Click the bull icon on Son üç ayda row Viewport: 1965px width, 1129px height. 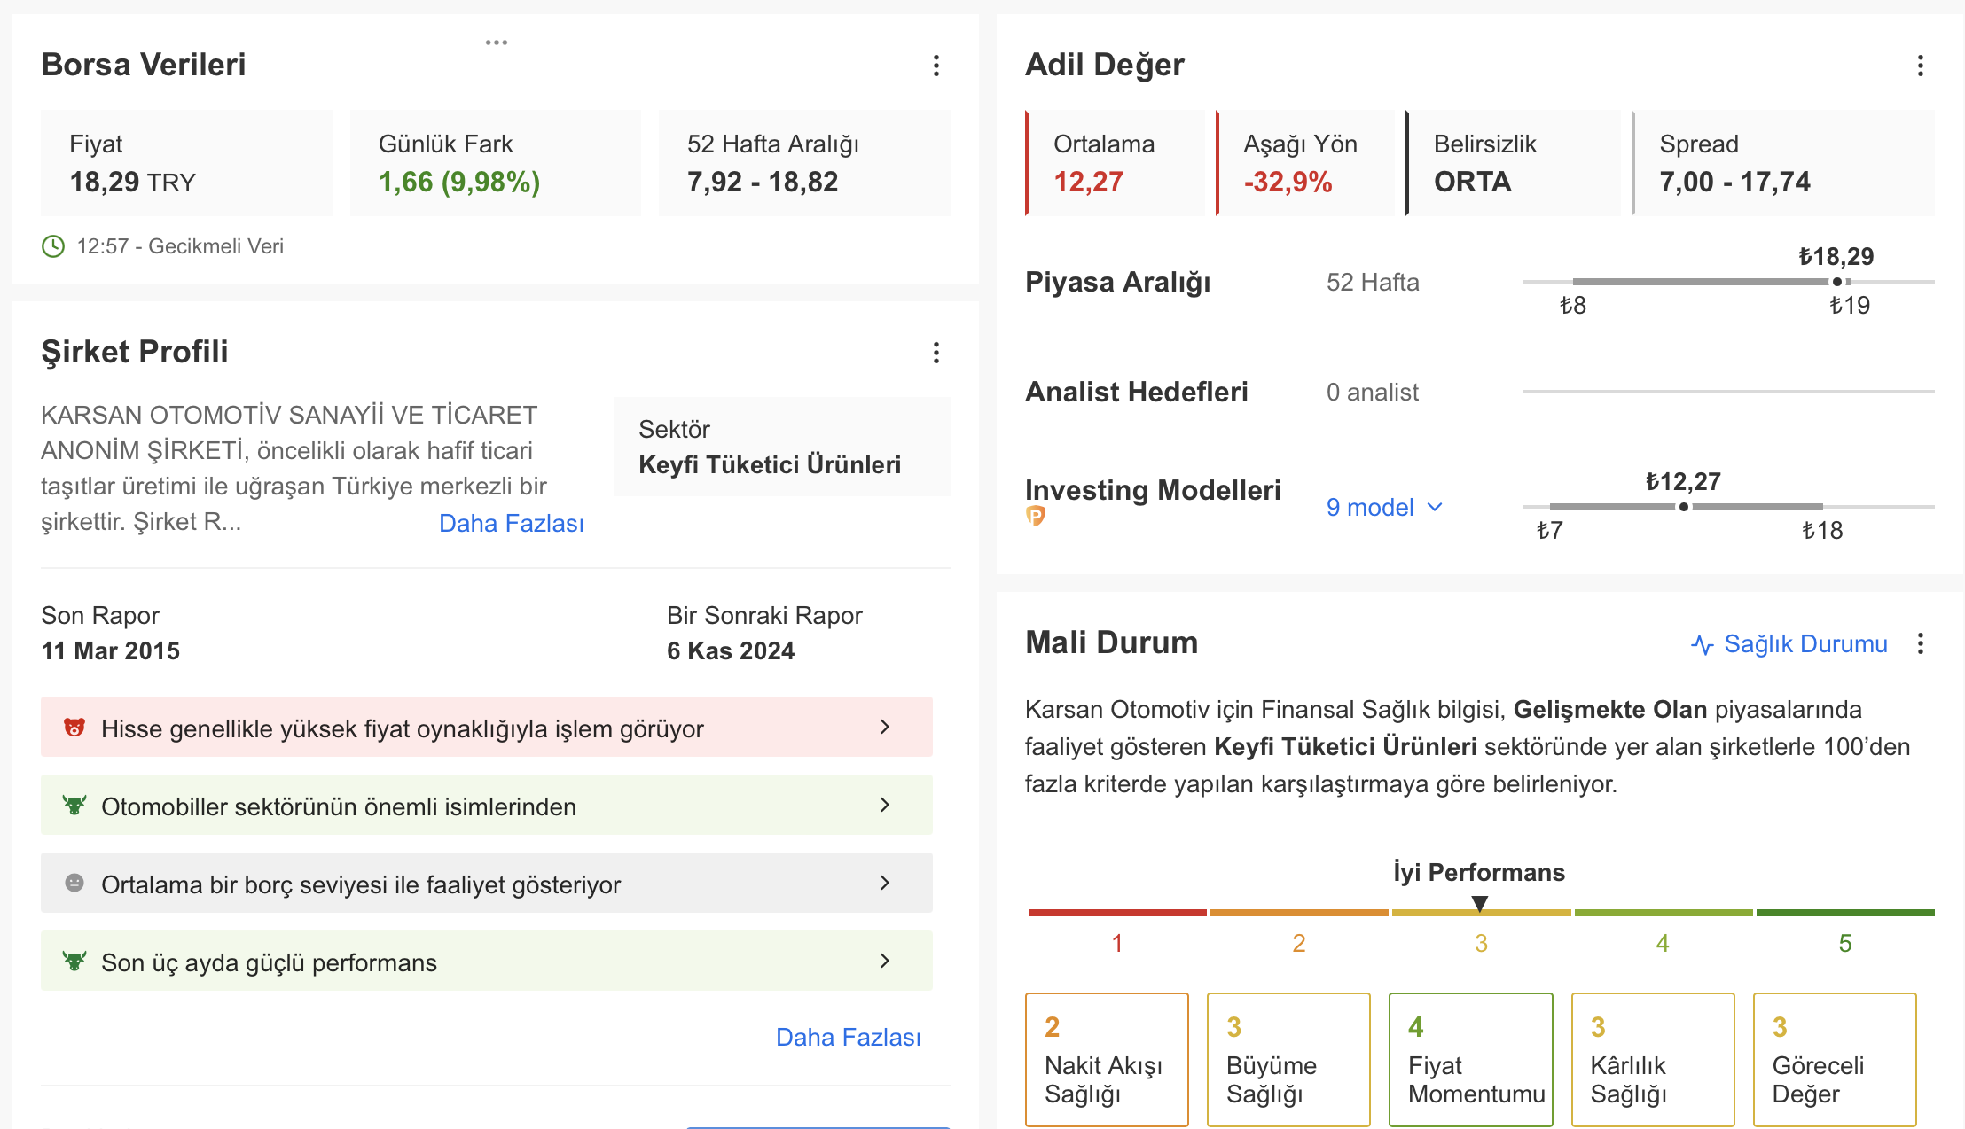coord(74,962)
